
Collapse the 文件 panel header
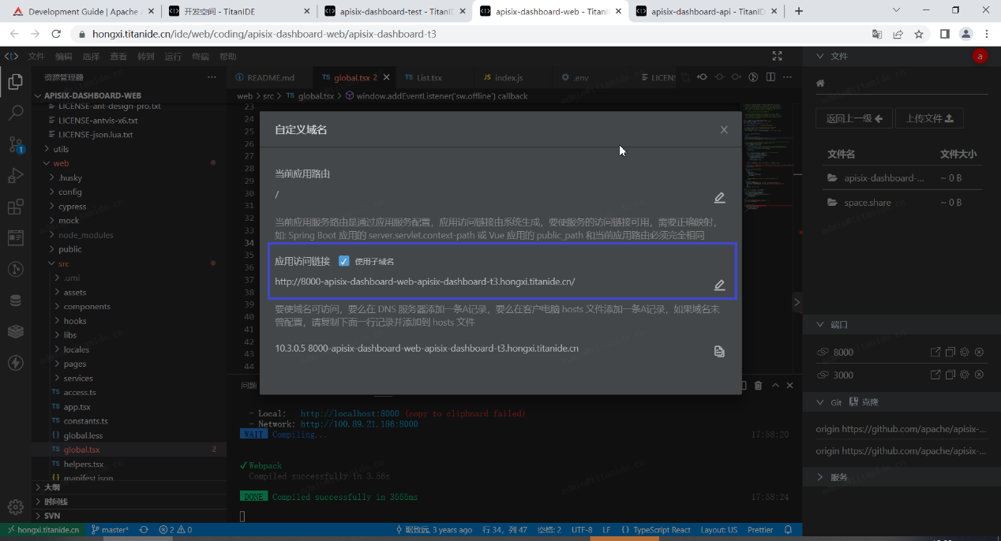[819, 56]
